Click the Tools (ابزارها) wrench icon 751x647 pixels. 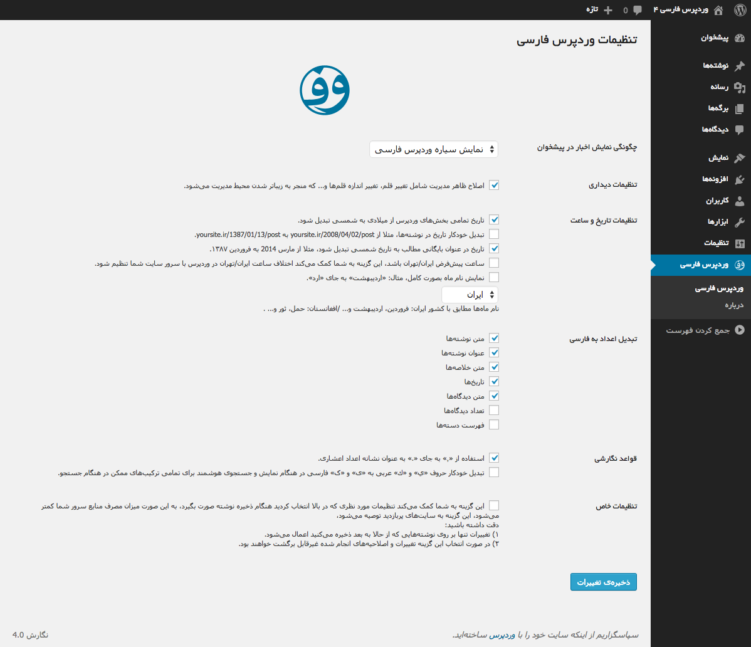pos(740,222)
